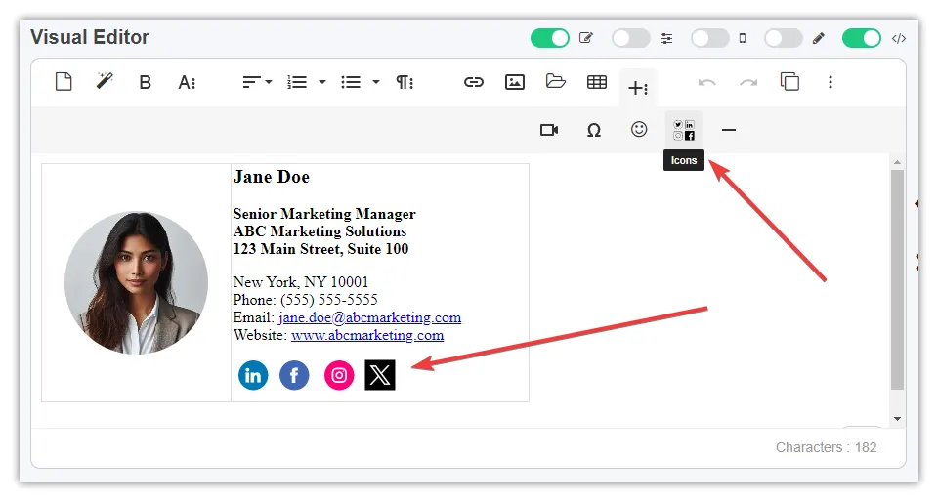Open the unordered list dropdown arrow

[376, 83]
